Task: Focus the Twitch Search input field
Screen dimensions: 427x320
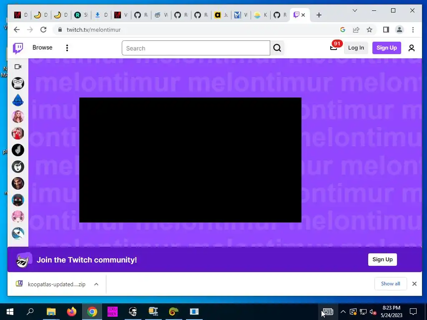Action: (x=196, y=48)
